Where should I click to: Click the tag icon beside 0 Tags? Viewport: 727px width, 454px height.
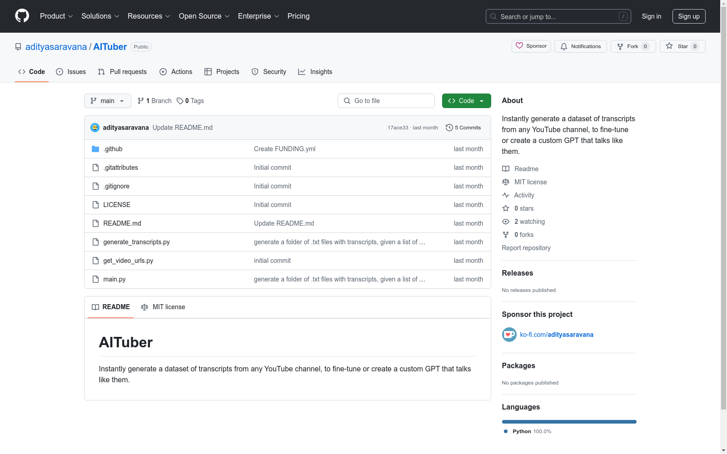pyautogui.click(x=180, y=101)
